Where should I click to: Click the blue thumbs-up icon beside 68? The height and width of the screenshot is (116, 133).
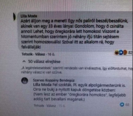(122, 105)
